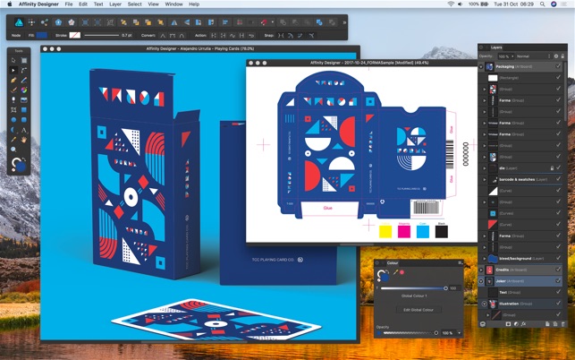Click the Flip Horizontal toolbar icon
Screen dimensions: 575x360
(x=174, y=22)
